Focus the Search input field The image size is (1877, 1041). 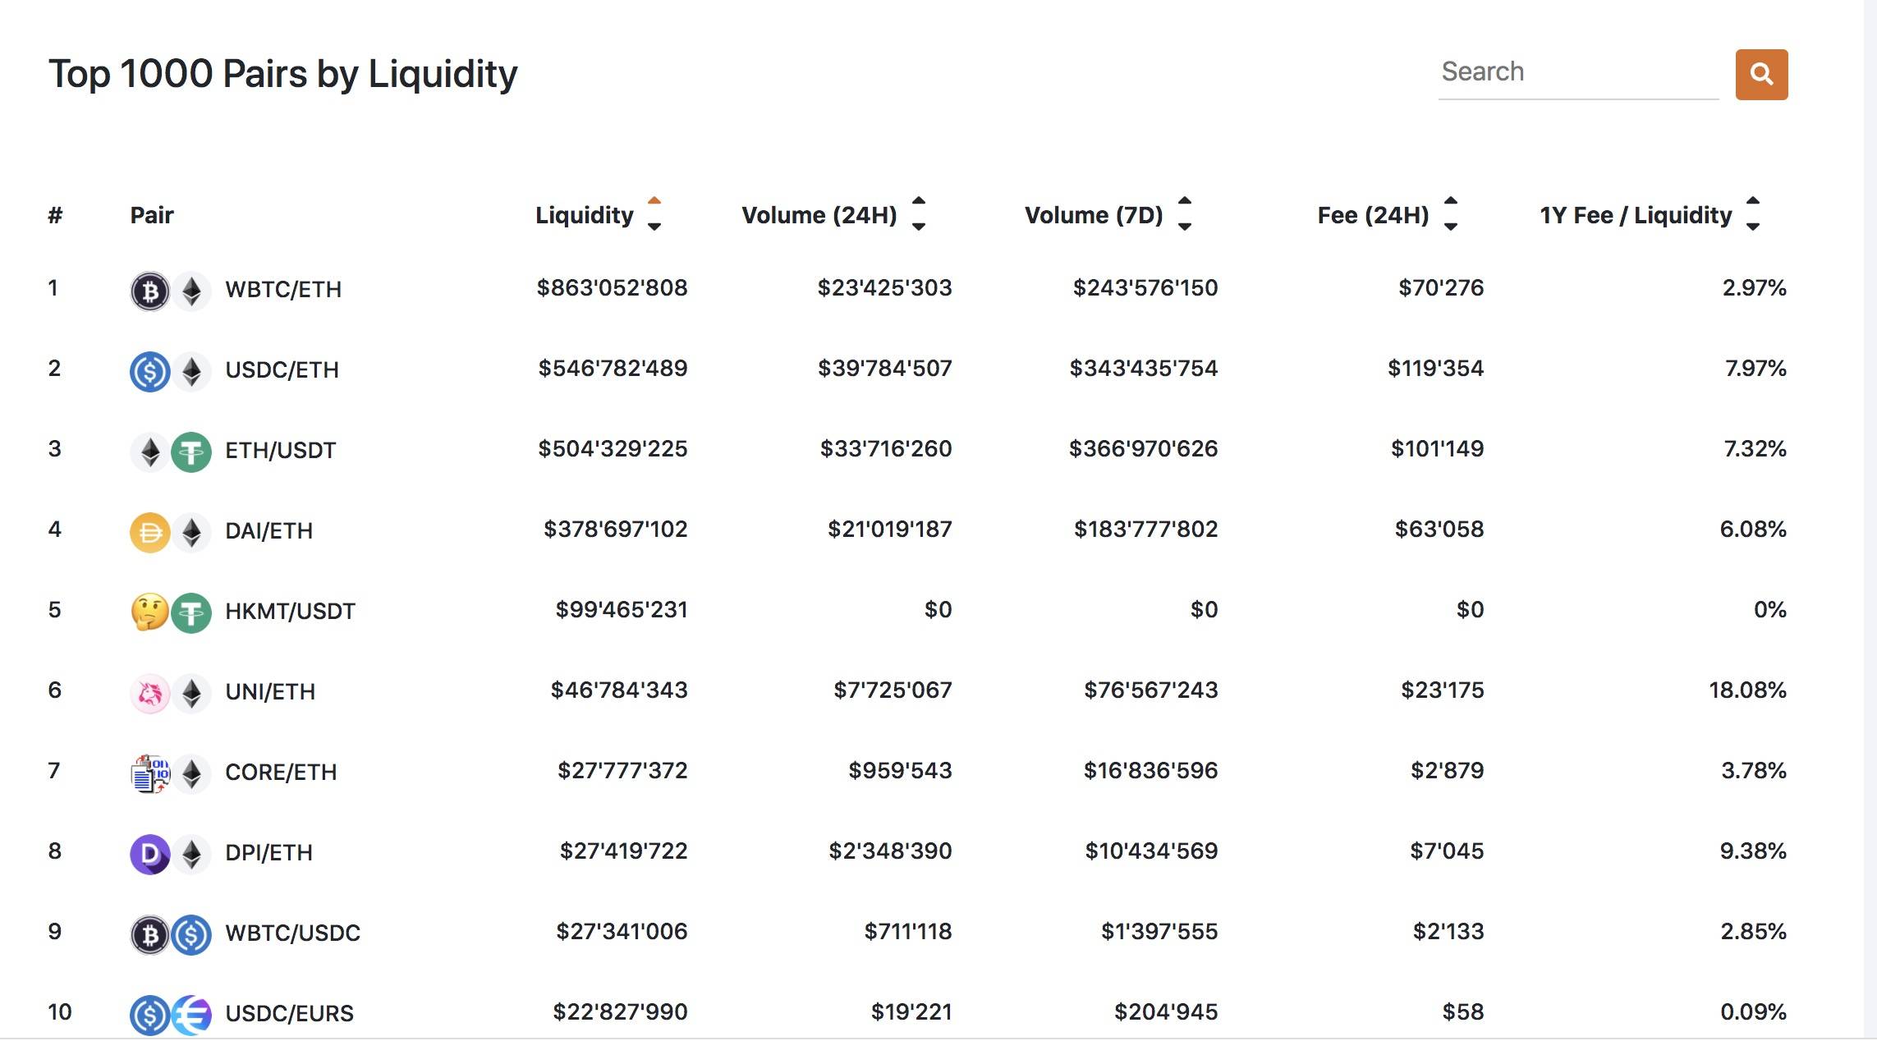click(1578, 73)
